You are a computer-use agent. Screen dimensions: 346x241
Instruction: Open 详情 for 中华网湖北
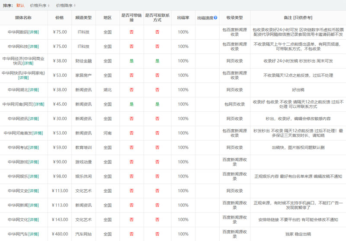point(33,90)
